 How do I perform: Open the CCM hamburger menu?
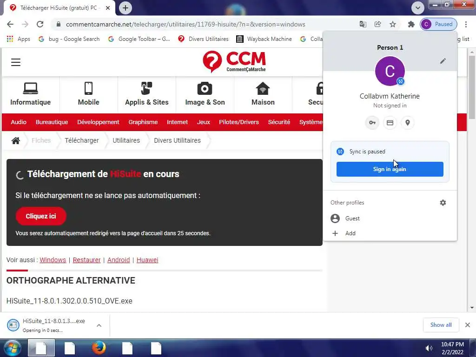(16, 62)
